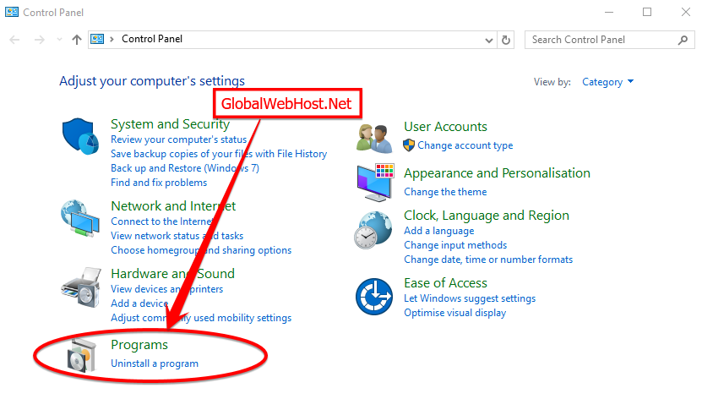Open System and Security heading
Image resolution: width=702 pixels, height=399 pixels.
170,124
